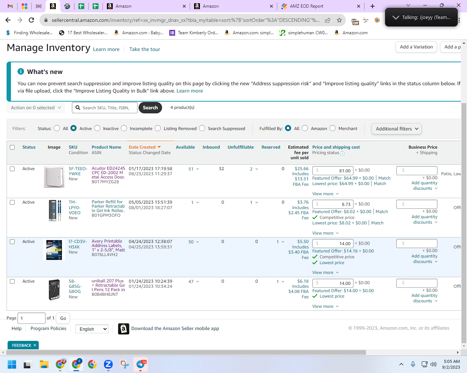
Task: Select Fulfilled By Amazon radio
Action: click(305, 128)
